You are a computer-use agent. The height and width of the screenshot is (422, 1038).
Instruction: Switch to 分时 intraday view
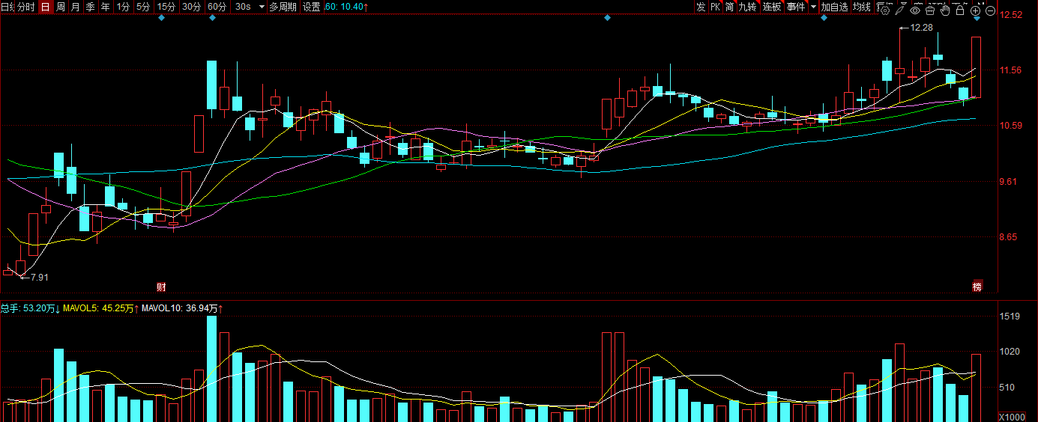[x=25, y=7]
